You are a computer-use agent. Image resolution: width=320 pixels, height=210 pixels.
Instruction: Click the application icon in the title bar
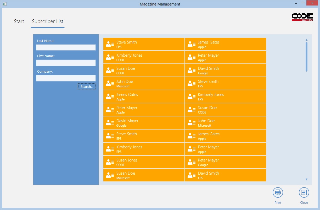[x=4, y=4]
